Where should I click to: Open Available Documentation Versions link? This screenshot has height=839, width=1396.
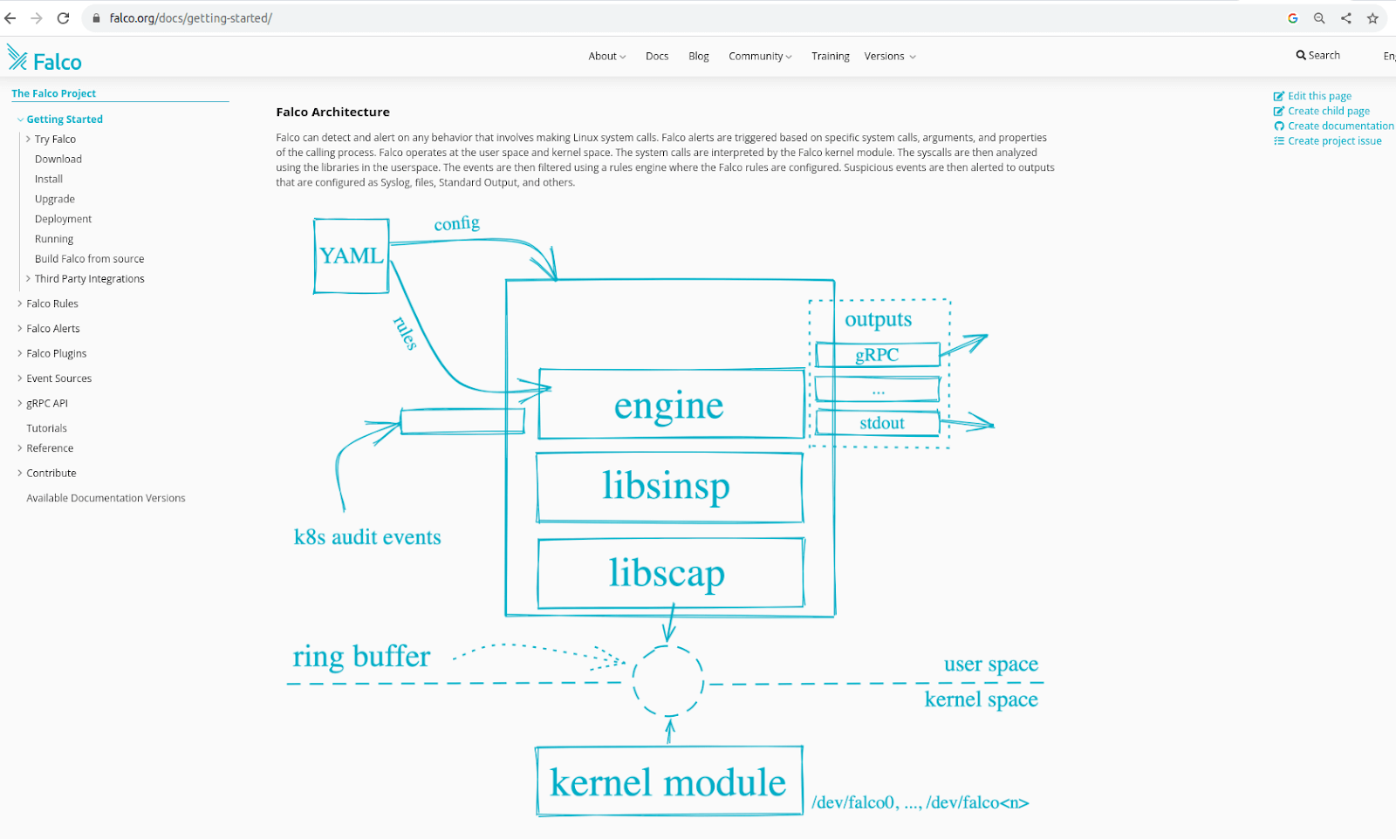pos(106,498)
